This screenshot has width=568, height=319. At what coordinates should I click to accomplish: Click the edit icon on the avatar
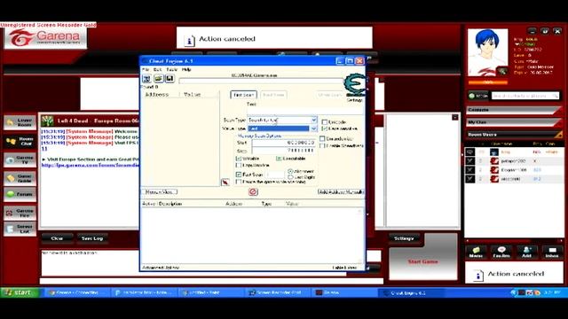502,71
